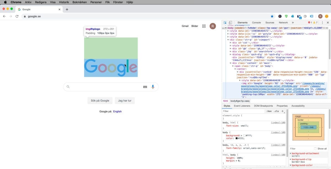Click the blue flame extension icon
The height and width of the screenshot is (169, 331).
(x=293, y=16)
